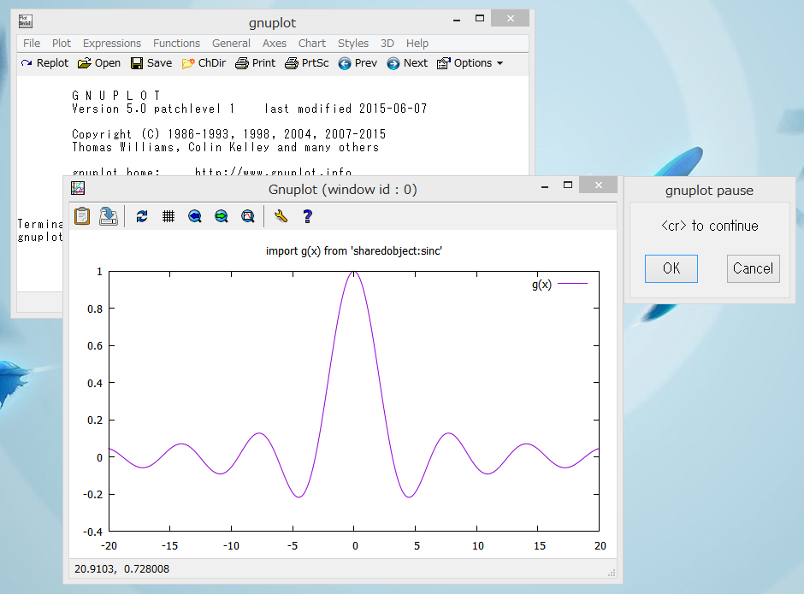This screenshot has height=594, width=804.
Task: Print the plot via the Print toolbar item
Action: click(x=255, y=62)
